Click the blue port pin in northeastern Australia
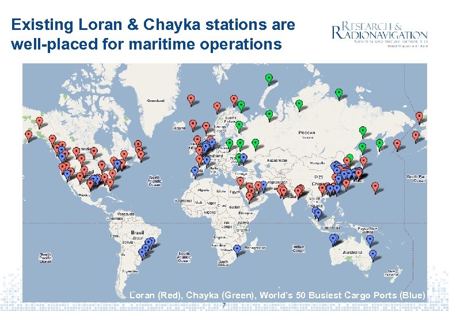Viewport: 449px width, 311px height. [x=370, y=241]
